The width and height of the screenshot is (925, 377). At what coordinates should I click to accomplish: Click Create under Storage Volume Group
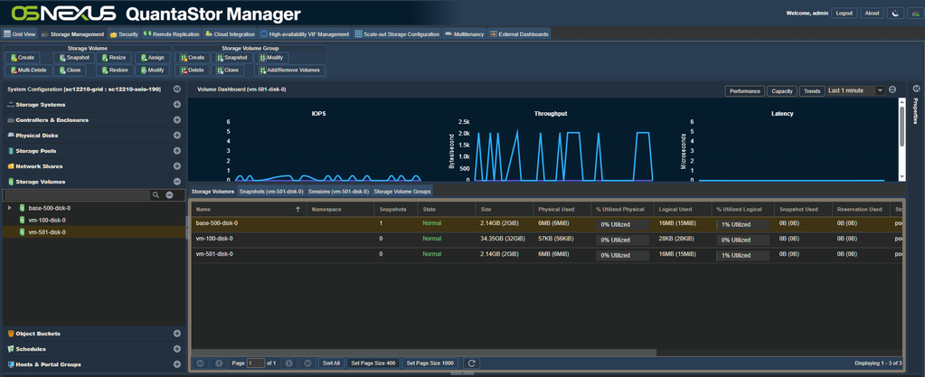point(193,58)
